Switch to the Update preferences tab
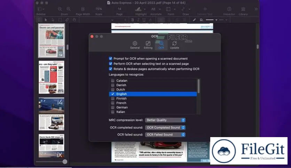 (174, 45)
